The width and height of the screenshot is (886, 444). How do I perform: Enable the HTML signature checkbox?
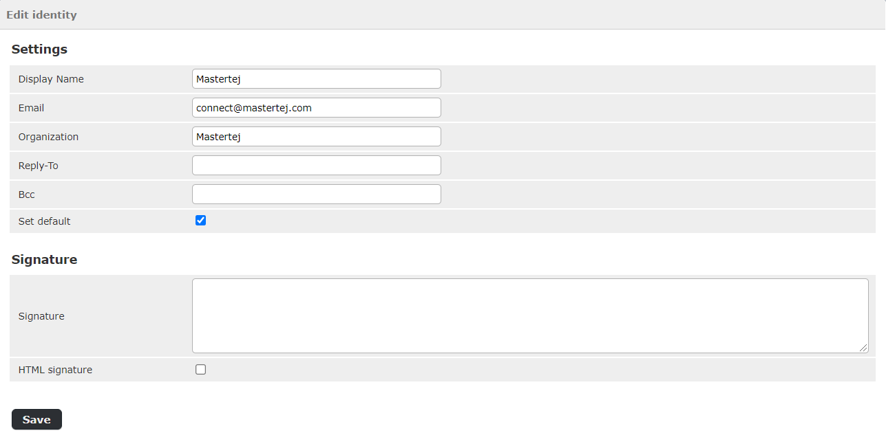click(x=201, y=370)
